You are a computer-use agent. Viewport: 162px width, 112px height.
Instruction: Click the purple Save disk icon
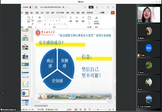click(x=36, y=7)
